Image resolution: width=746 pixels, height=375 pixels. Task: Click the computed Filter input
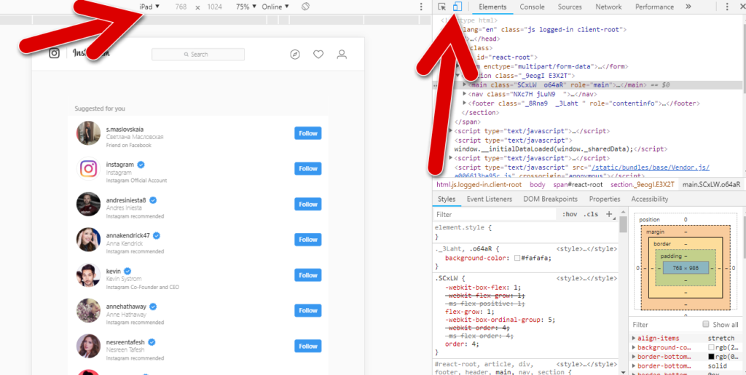(664, 325)
